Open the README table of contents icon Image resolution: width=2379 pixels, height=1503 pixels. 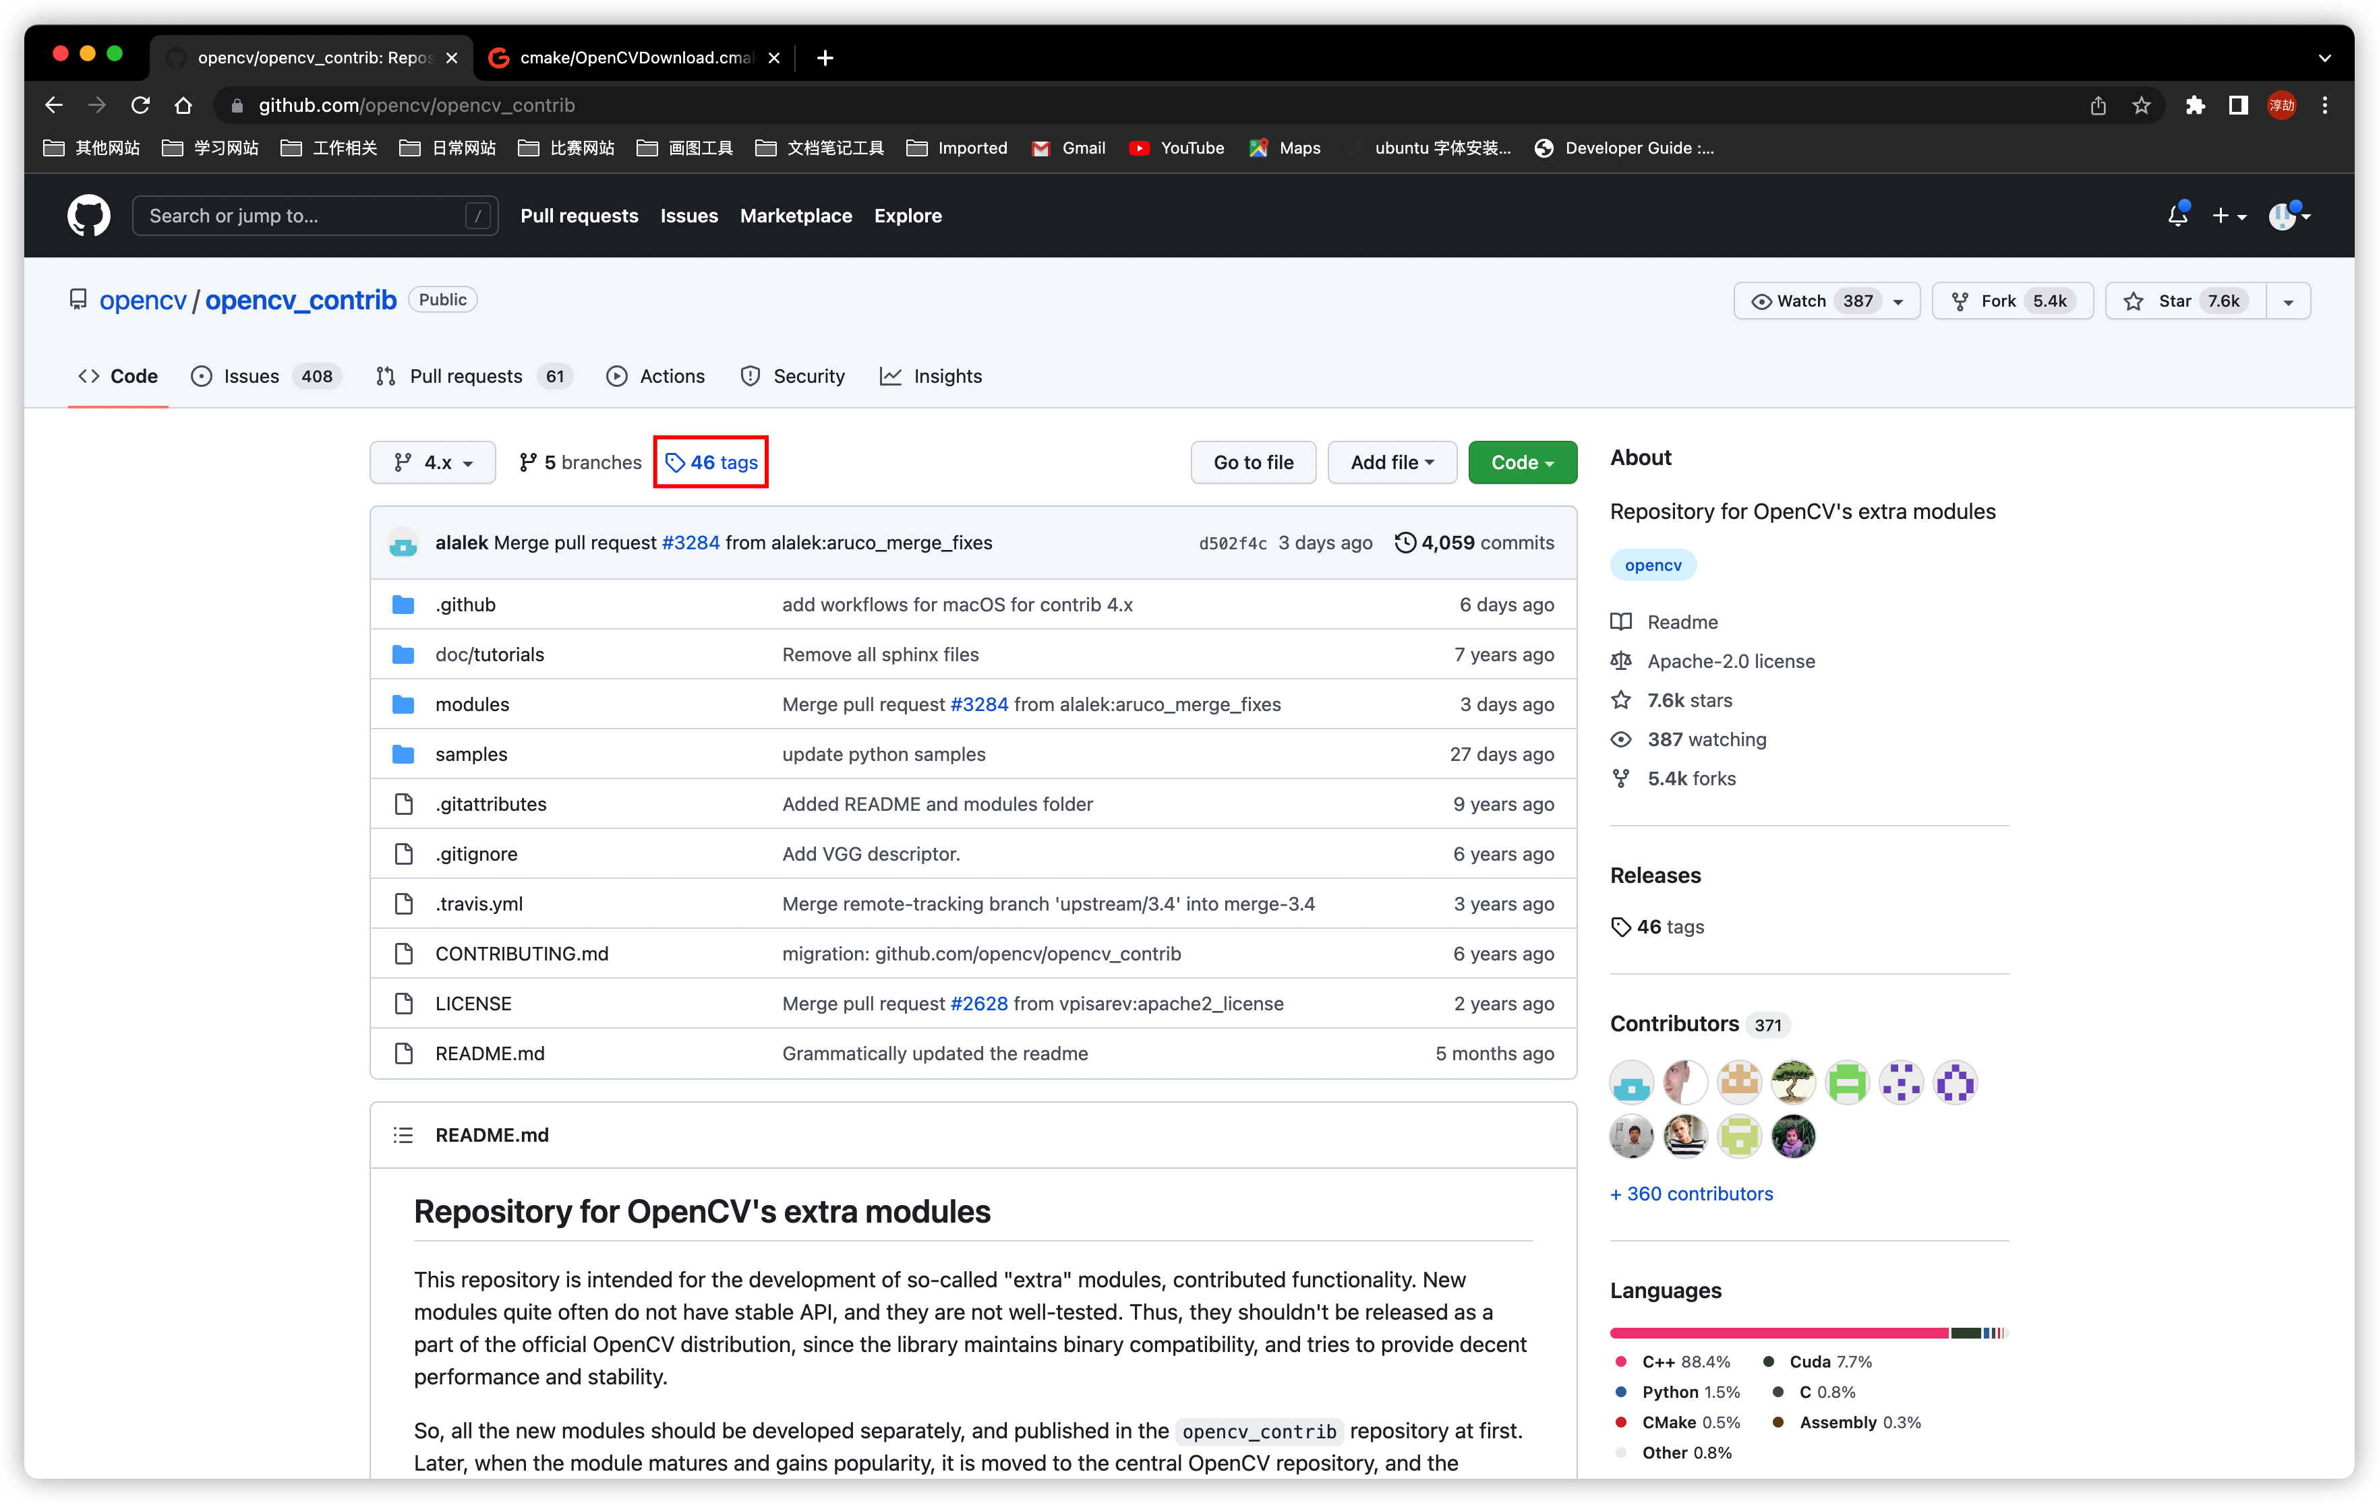tap(403, 1134)
